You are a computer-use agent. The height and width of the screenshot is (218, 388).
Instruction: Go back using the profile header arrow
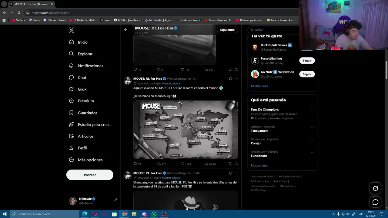tap(126, 30)
